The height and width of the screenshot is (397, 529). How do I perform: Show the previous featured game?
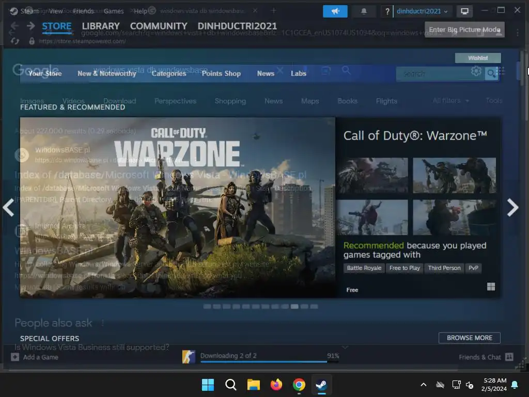pos(8,207)
